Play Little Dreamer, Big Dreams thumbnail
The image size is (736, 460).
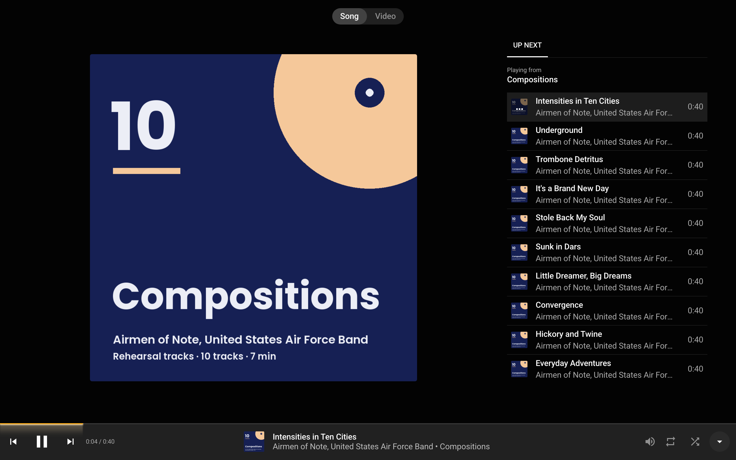[x=520, y=282]
